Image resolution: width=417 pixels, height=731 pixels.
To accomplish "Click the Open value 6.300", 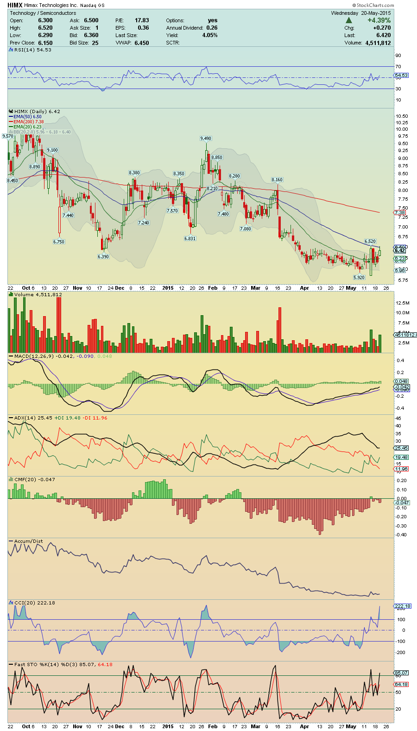I will pyautogui.click(x=45, y=20).
